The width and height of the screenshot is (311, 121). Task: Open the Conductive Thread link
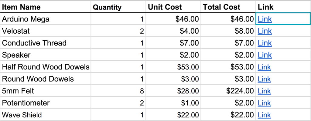(265, 43)
